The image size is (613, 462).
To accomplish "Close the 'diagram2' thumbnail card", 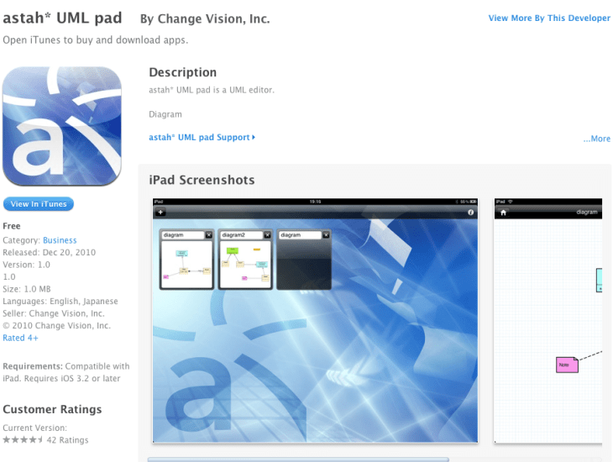I will tap(267, 235).
